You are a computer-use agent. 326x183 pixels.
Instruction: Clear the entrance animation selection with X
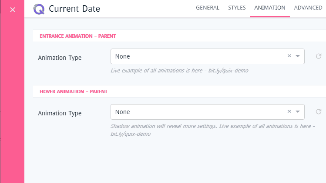click(289, 56)
